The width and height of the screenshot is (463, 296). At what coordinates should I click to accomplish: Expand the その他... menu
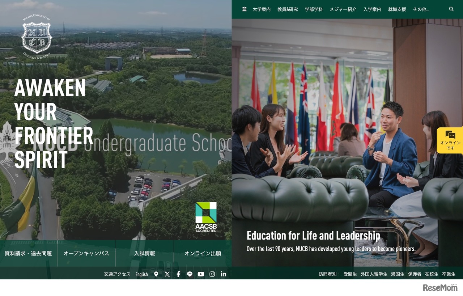coord(421,9)
